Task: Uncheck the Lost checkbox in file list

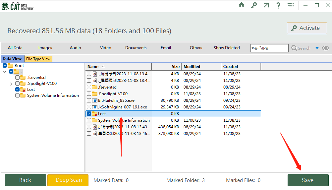Action: pyautogui.click(x=89, y=114)
